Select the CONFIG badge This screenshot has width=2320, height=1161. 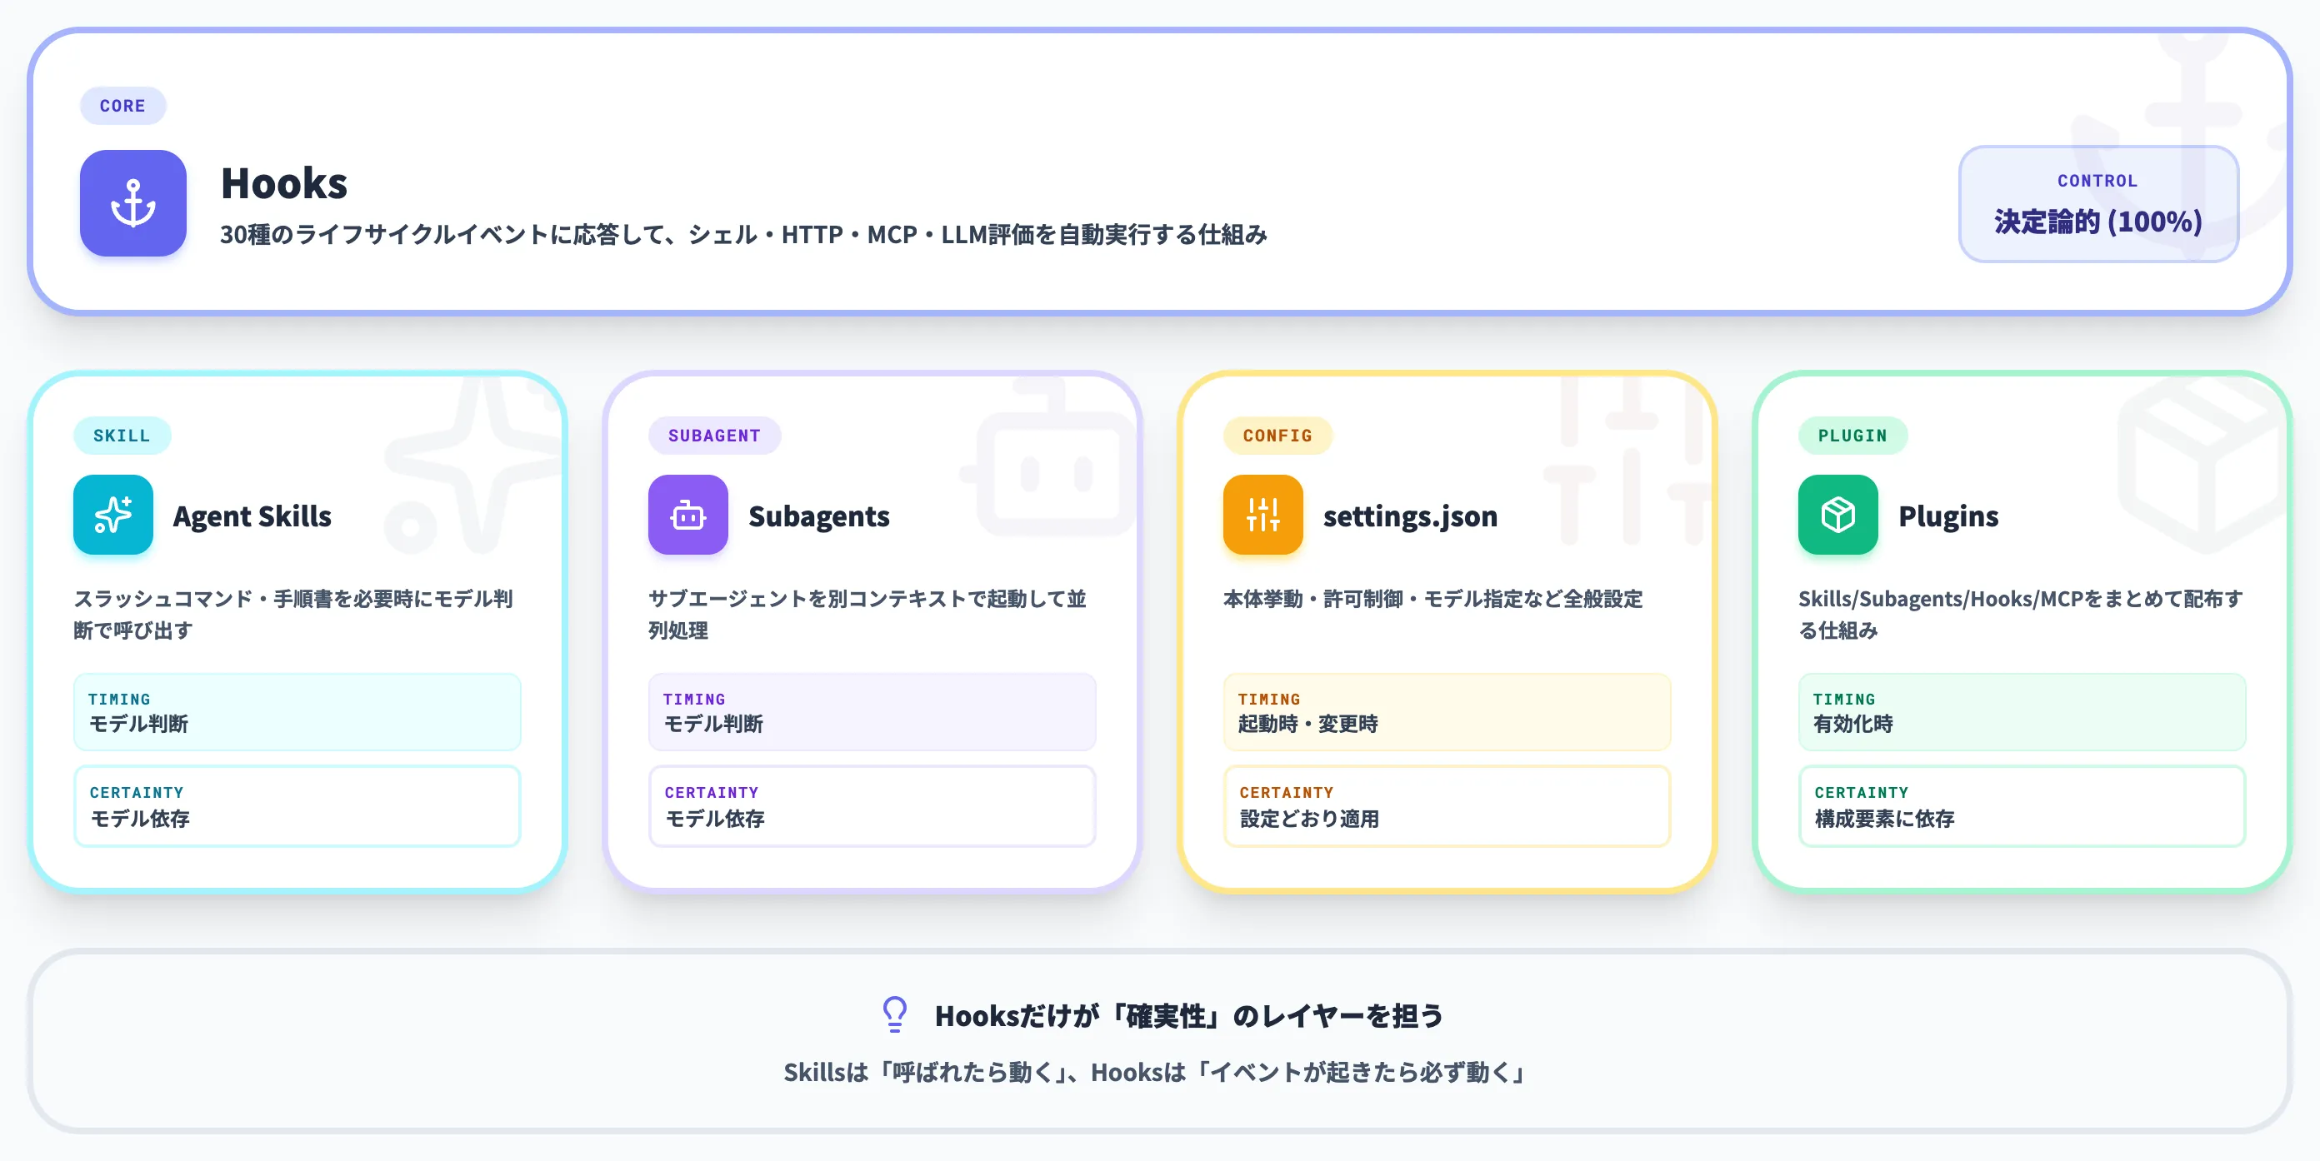1277,436
